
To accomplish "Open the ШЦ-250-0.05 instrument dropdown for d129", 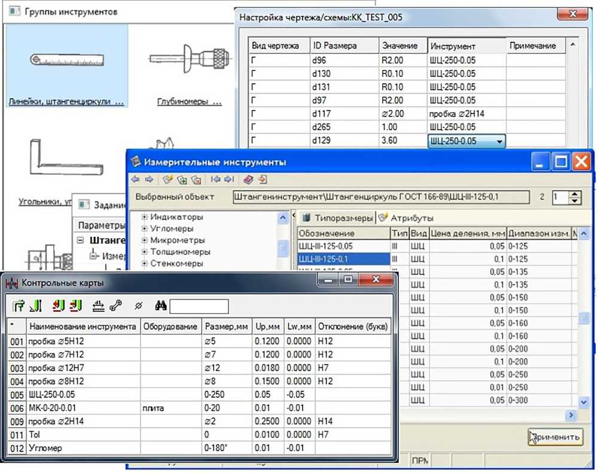I will pos(499,141).
